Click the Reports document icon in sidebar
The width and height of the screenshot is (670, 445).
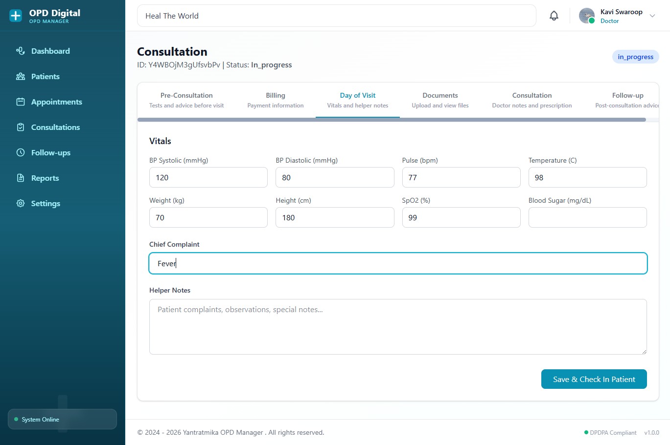point(20,178)
